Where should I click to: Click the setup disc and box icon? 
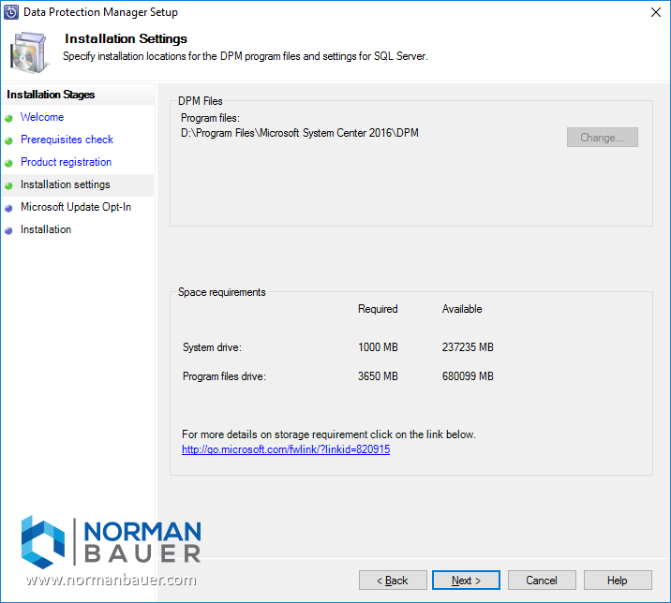click(x=28, y=53)
